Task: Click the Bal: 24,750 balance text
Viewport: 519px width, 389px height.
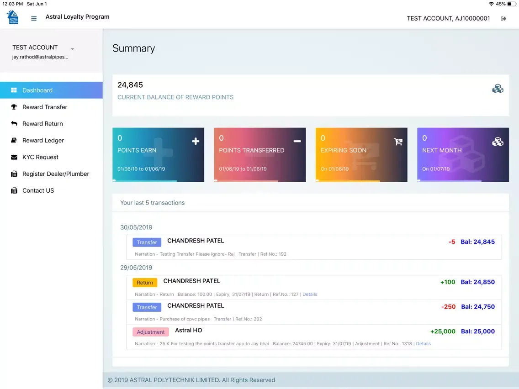Action: 477,307
